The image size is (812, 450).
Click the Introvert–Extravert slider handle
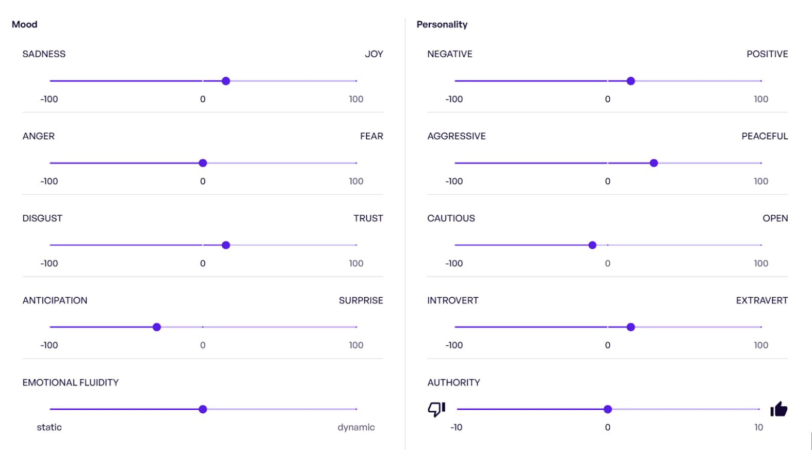(x=630, y=327)
